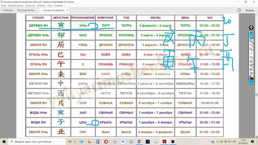Click the Войти sign-in button
The image size is (258, 145).
pos(250,10)
